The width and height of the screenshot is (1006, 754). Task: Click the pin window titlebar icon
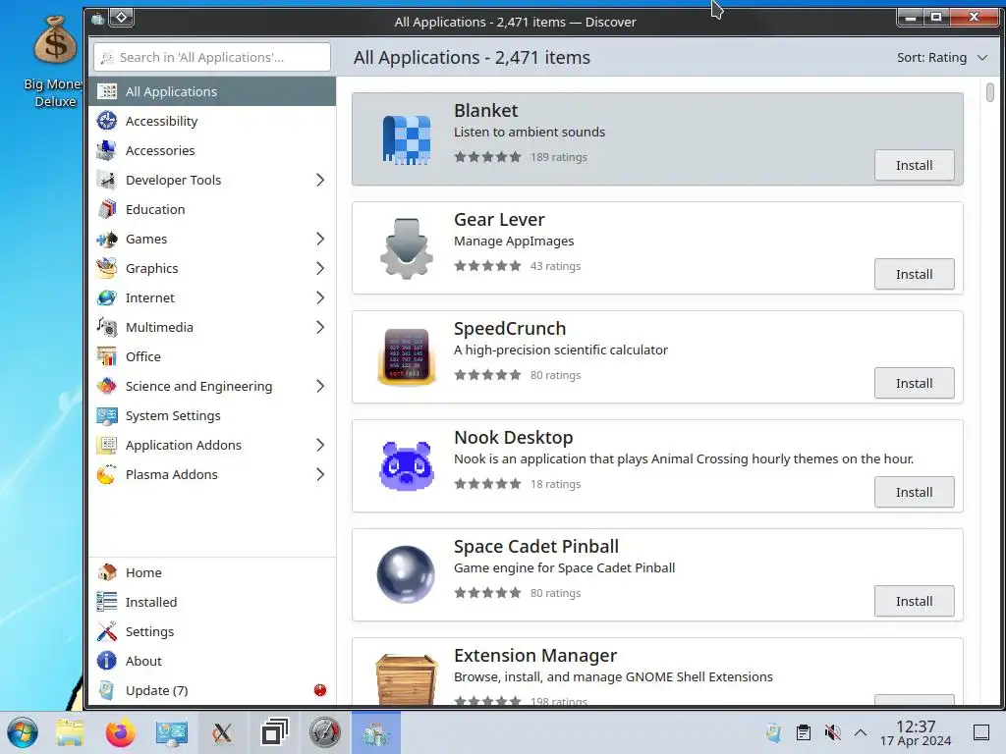pos(122,18)
